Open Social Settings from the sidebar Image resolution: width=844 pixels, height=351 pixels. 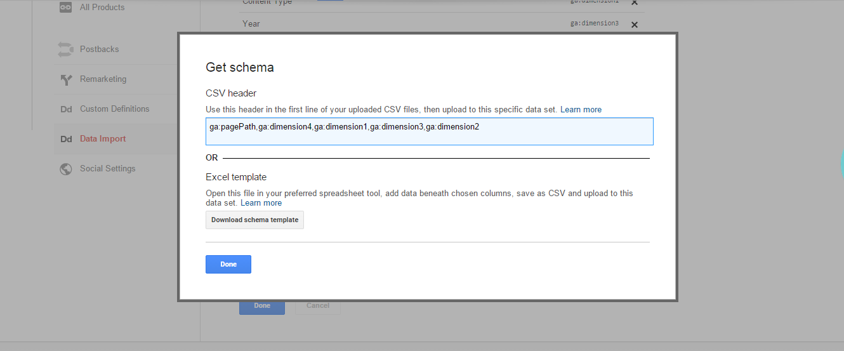click(107, 169)
